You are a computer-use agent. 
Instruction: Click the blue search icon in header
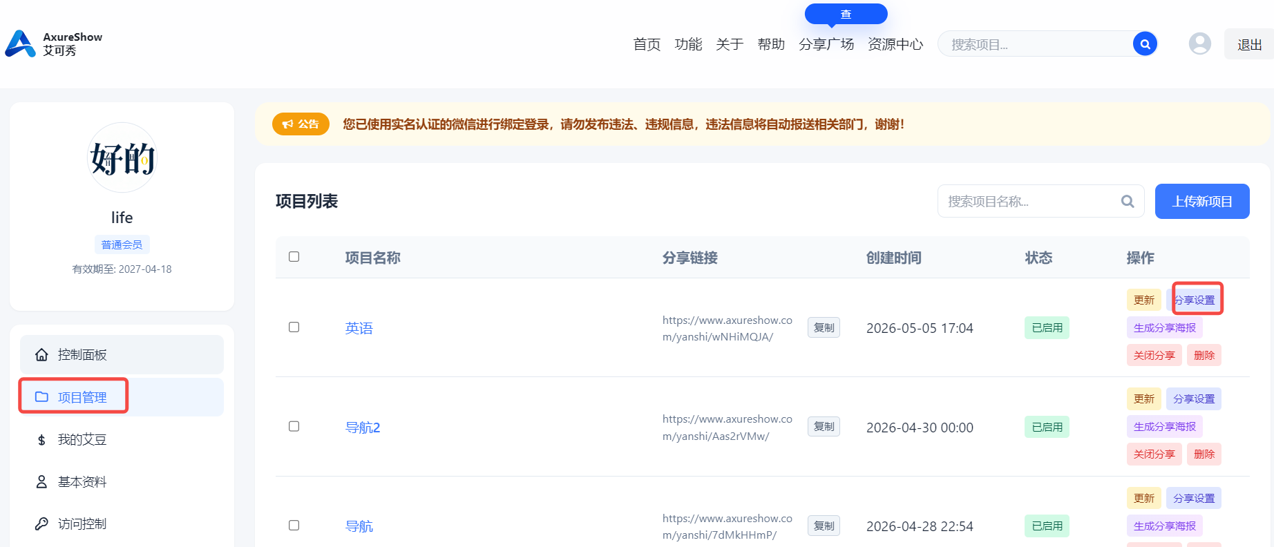[1145, 44]
